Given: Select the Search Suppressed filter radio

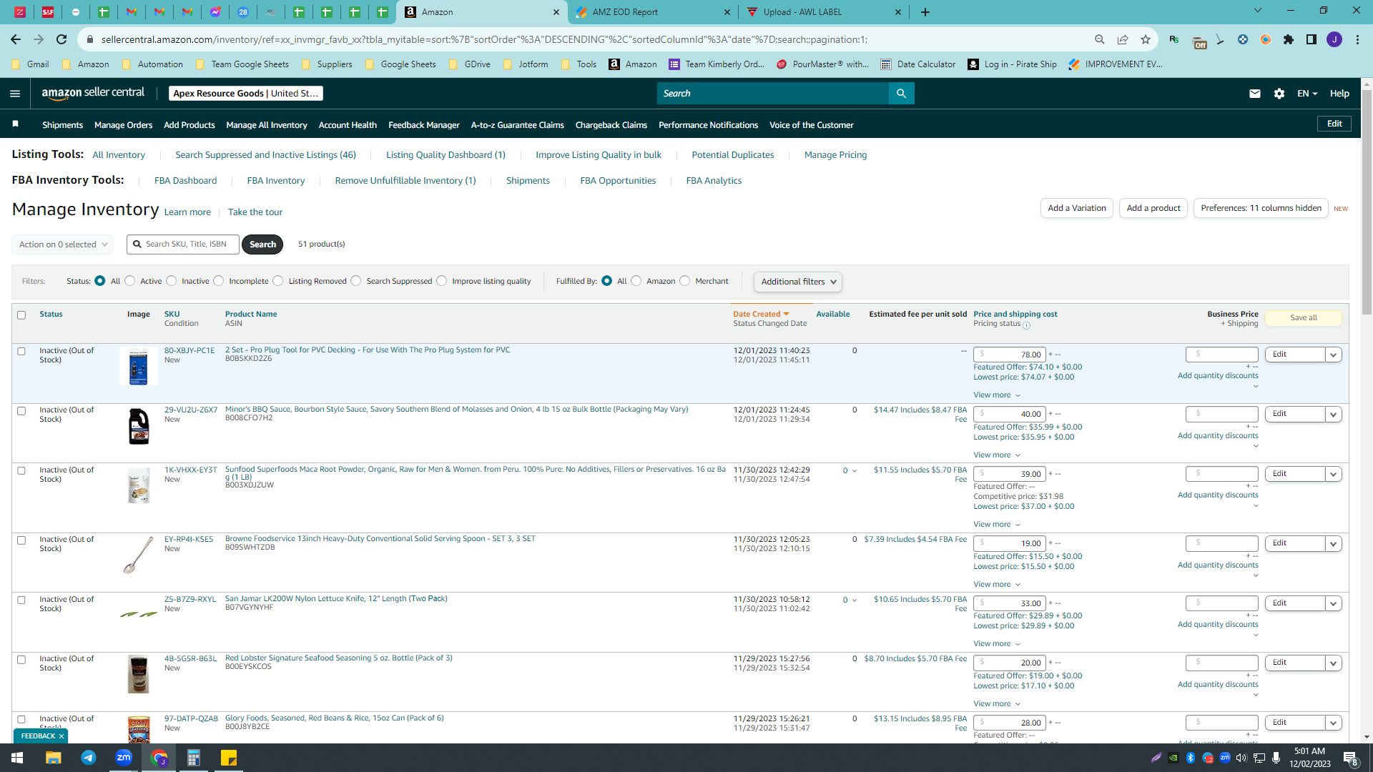Looking at the screenshot, I should click(356, 281).
